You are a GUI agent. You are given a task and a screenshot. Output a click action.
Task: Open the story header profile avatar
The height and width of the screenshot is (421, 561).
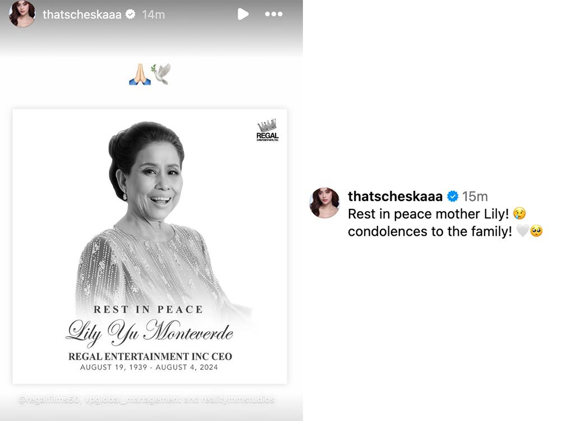[x=22, y=13]
